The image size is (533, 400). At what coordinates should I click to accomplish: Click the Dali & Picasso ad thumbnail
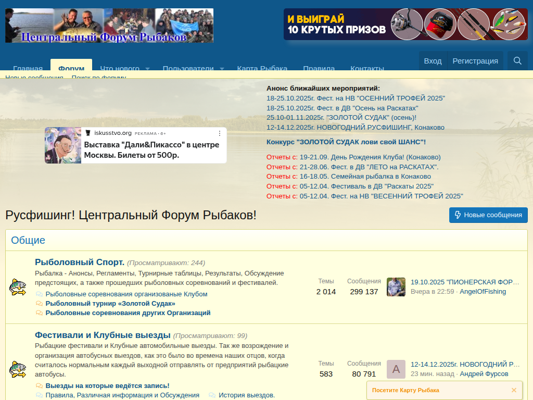(63, 145)
